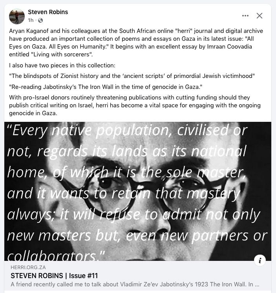This screenshot has width=276, height=293.
Task: Open the 1h post timestamp
Action: pyautogui.click(x=31, y=20)
